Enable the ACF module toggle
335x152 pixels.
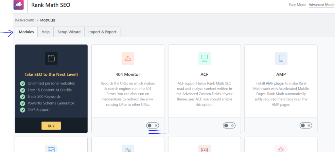(x=229, y=125)
